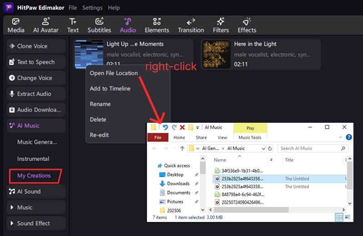Open the File menu in HitPaw
Image resolution: width=363 pixels, height=236 pixels.
click(73, 8)
